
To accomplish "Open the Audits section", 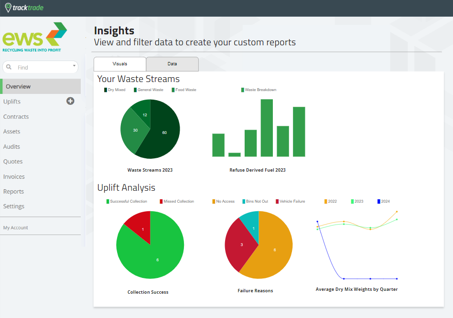I will (11, 146).
